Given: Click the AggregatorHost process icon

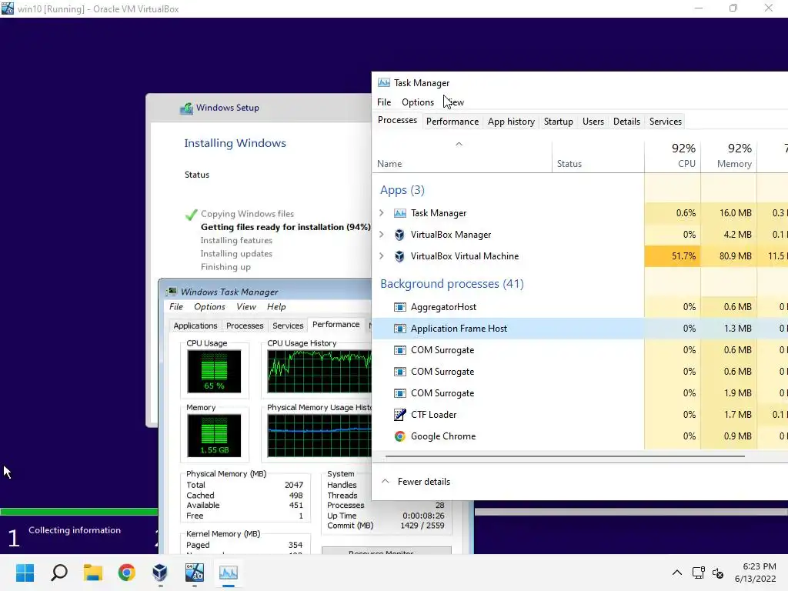Looking at the screenshot, I should tap(399, 307).
